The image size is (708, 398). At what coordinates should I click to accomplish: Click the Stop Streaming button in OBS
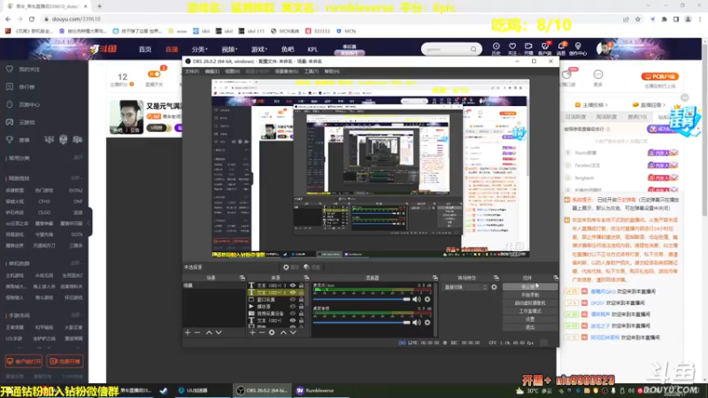point(529,287)
